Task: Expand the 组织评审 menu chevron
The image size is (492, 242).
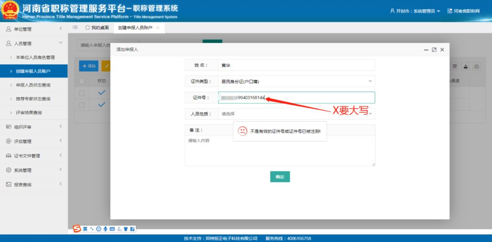Action: point(61,126)
